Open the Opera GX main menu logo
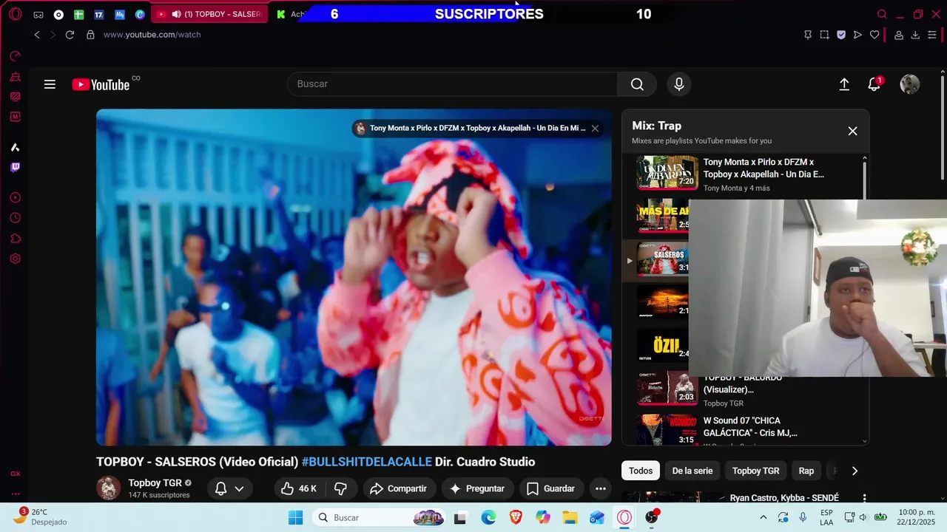 [15, 14]
